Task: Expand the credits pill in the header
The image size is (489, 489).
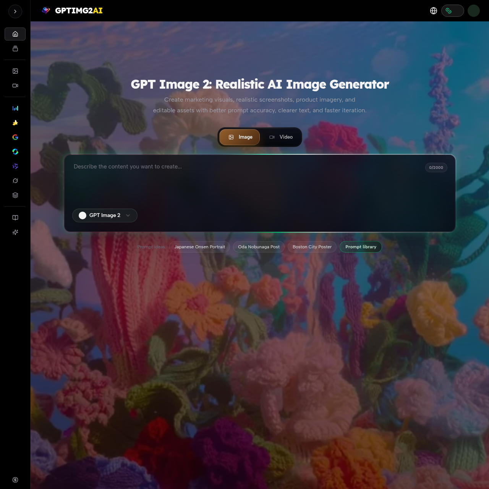Action: [x=453, y=11]
